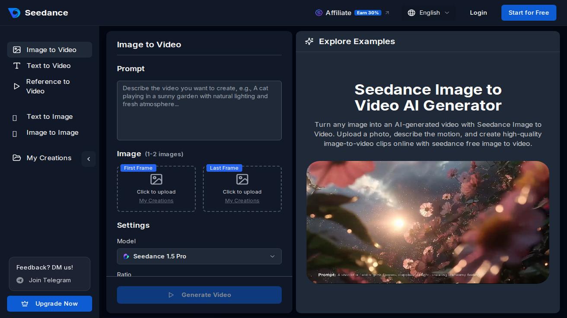Click the play icon on Generate Video
Image resolution: width=567 pixels, height=318 pixels.
pyautogui.click(x=171, y=295)
